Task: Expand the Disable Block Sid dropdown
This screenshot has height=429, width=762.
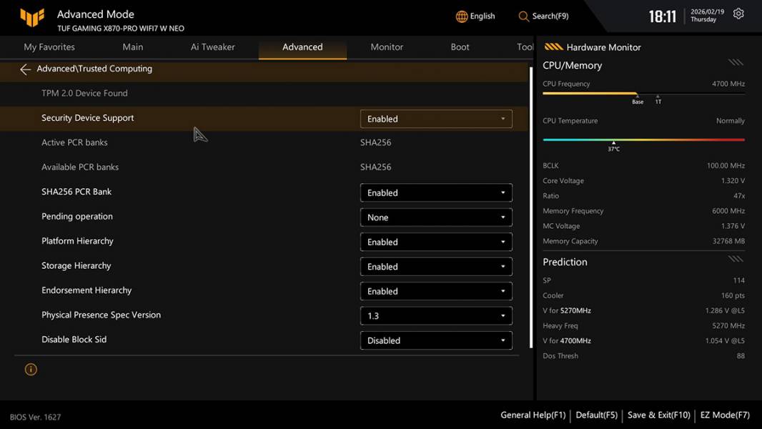Action: click(436, 340)
